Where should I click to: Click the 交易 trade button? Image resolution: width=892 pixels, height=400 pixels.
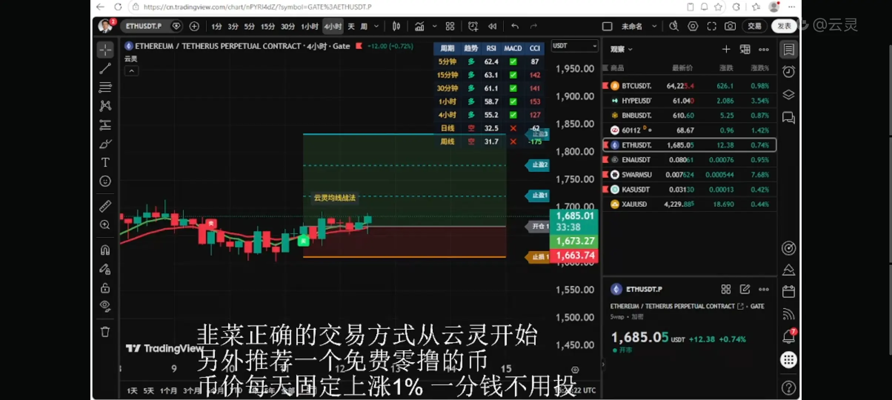click(754, 26)
